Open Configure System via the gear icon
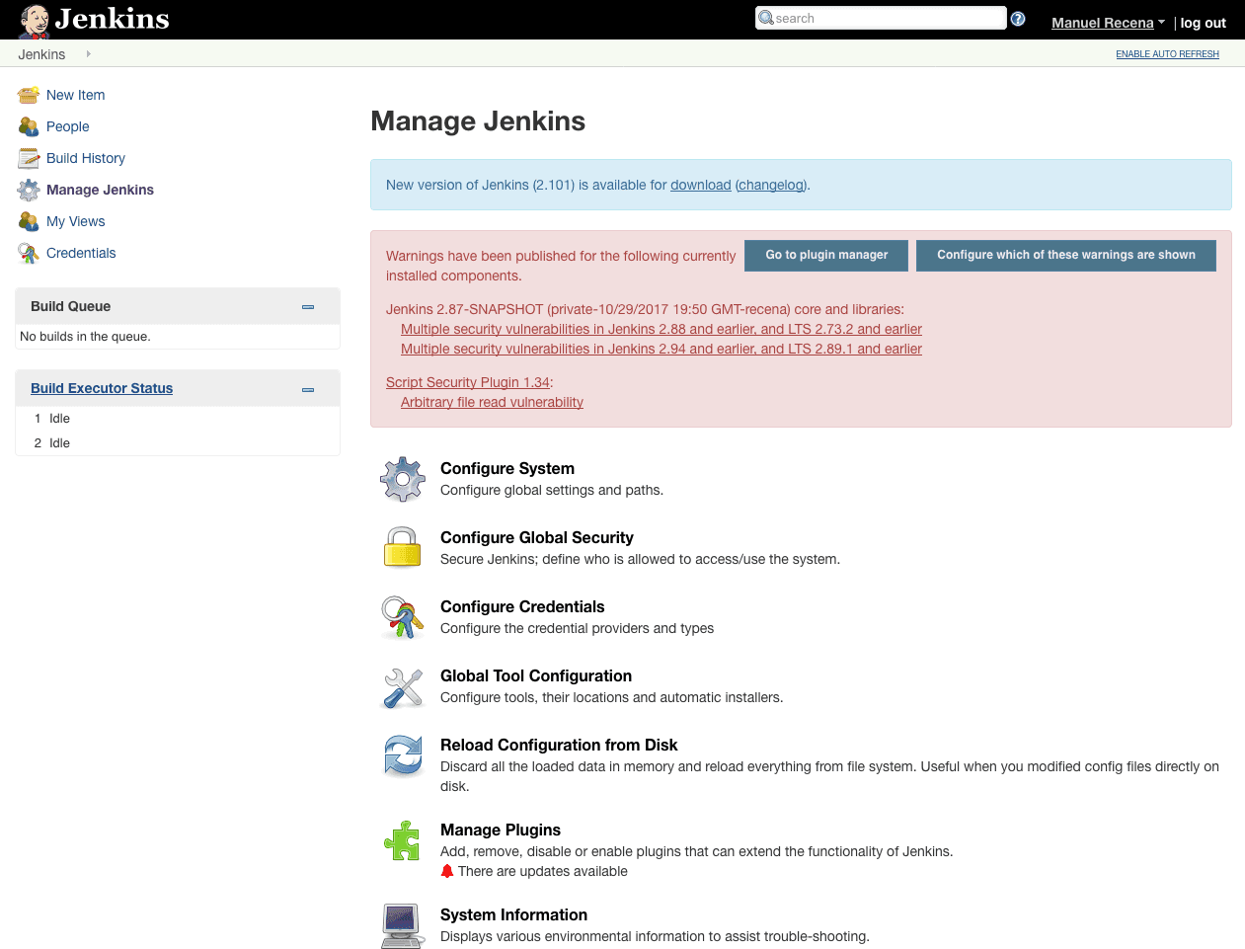Image resolution: width=1245 pixels, height=949 pixels. (x=402, y=479)
